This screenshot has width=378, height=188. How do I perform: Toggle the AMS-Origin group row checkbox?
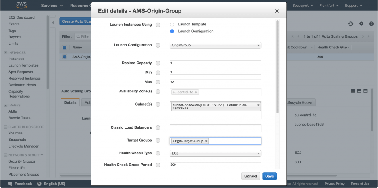pyautogui.click(x=65, y=57)
